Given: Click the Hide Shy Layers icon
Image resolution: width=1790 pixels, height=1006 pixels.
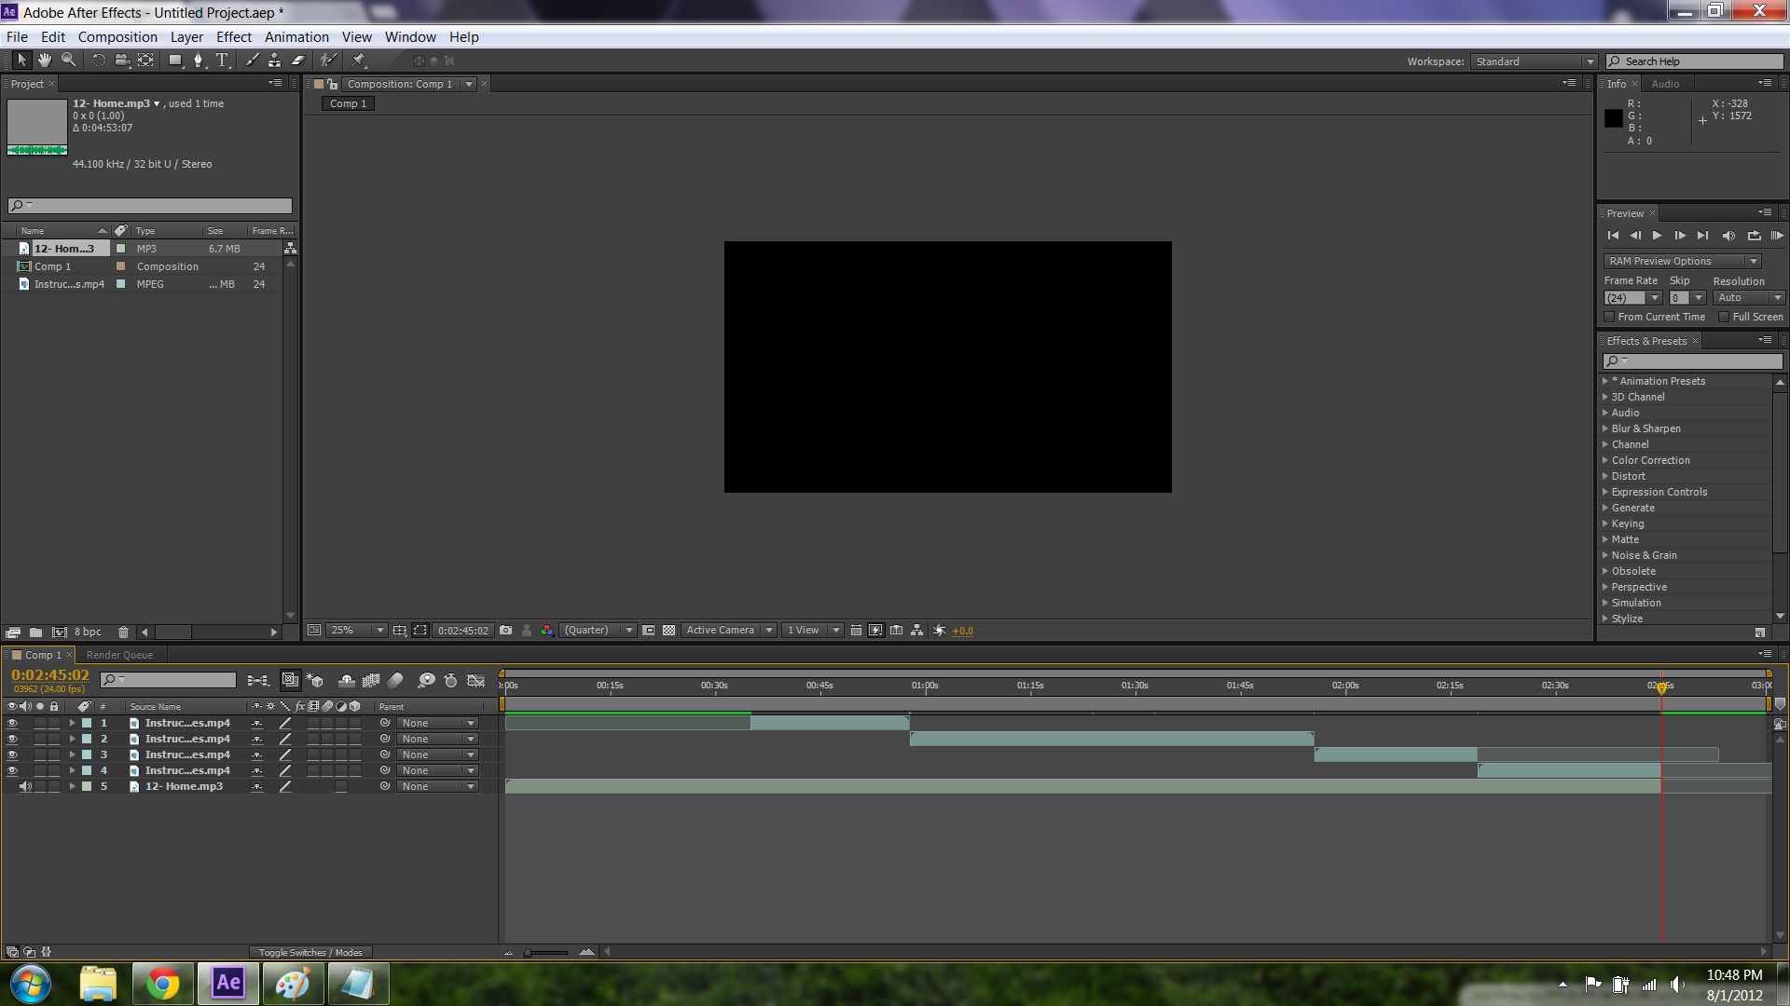Looking at the screenshot, I should coord(346,681).
